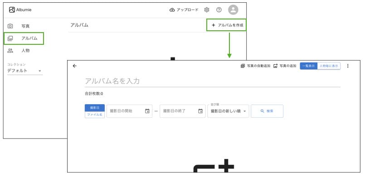Switch to 人物毎に表示 view
This screenshot has height=177, width=365.
click(329, 66)
